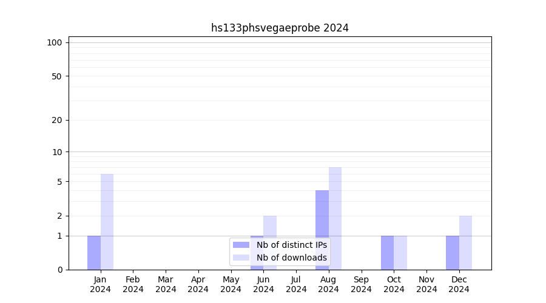The height and width of the screenshot is (303, 546).
Task: Click the January downloads bar
Action: click(107, 222)
